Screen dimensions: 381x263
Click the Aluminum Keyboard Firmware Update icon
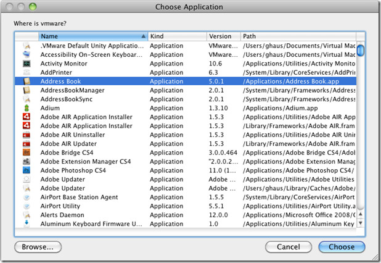pos(27,223)
